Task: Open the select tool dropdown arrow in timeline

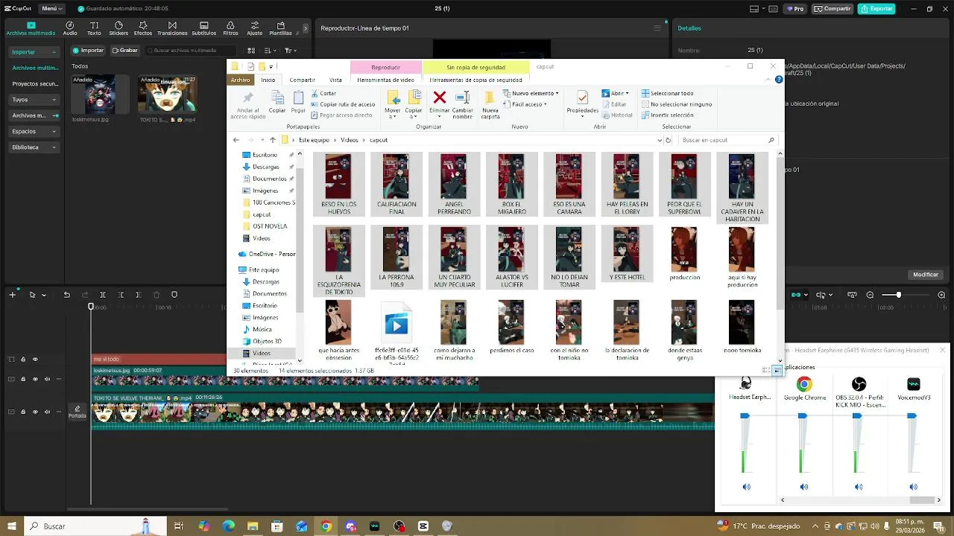Action: [43, 296]
